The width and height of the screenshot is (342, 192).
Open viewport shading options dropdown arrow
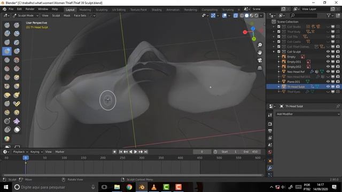[x=261, y=15]
